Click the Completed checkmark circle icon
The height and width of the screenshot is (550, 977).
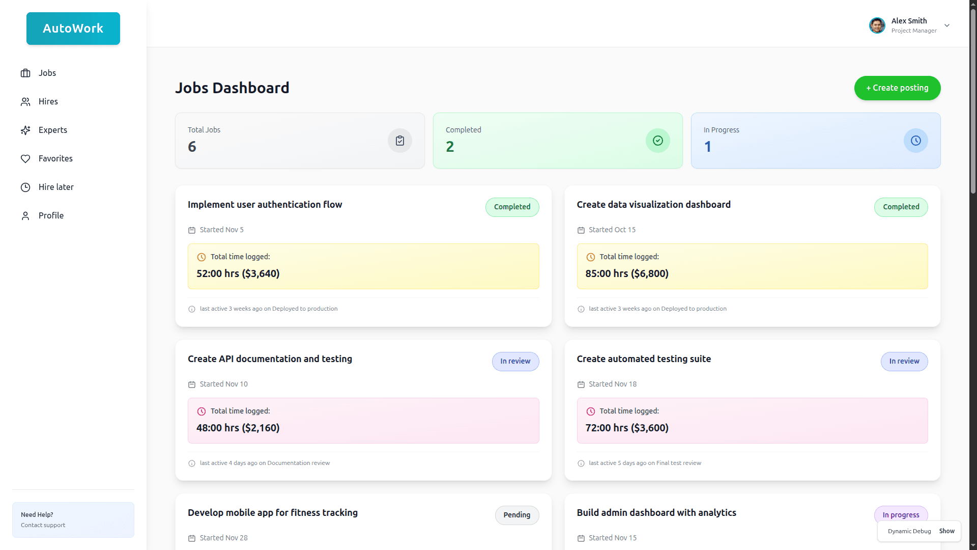pyautogui.click(x=658, y=141)
